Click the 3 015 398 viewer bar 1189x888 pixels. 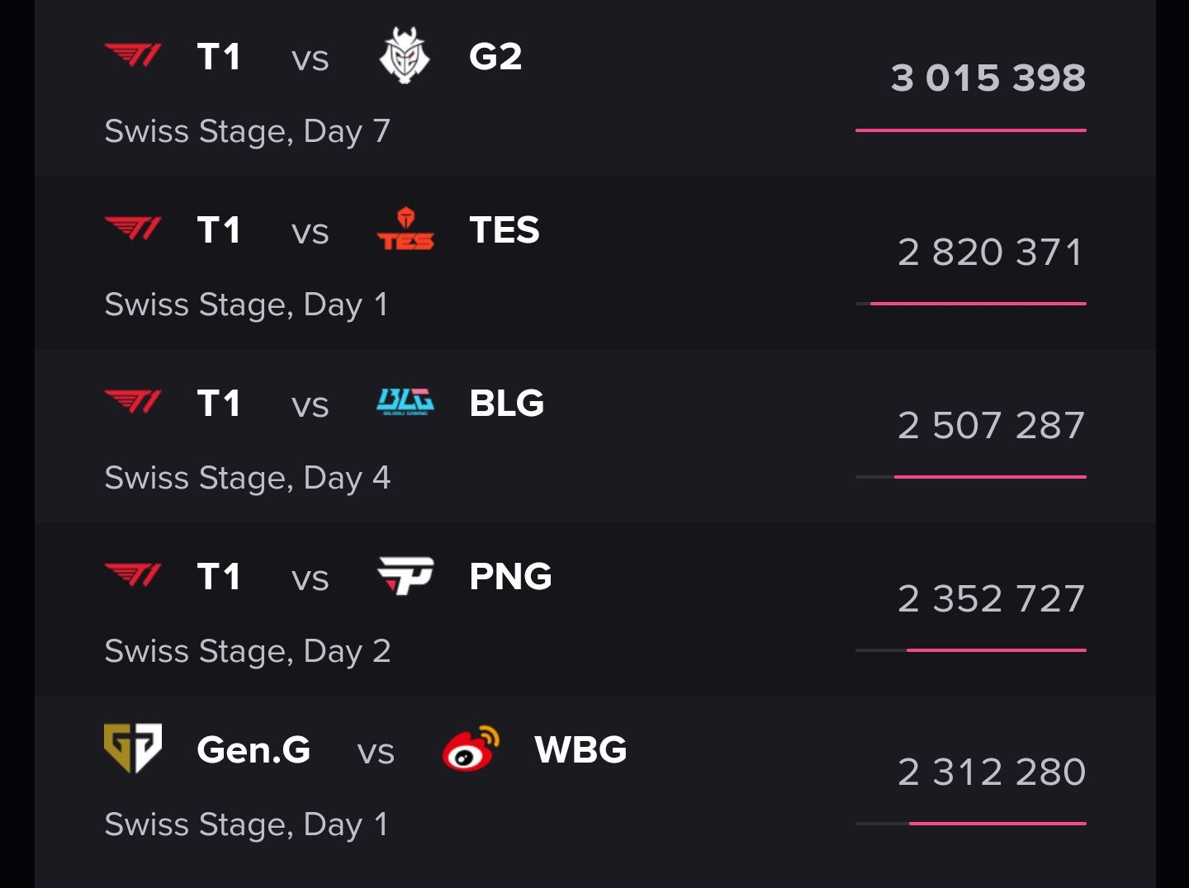coord(971,130)
